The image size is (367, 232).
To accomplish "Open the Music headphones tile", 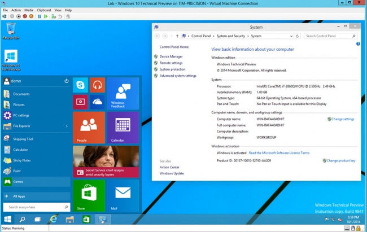I will click(x=97, y=85).
